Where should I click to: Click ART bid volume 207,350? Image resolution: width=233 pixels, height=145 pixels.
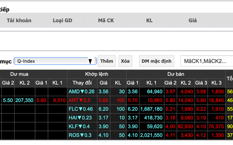click(x=25, y=100)
